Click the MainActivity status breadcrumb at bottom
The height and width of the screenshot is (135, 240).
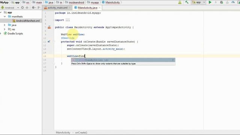pos(63,132)
